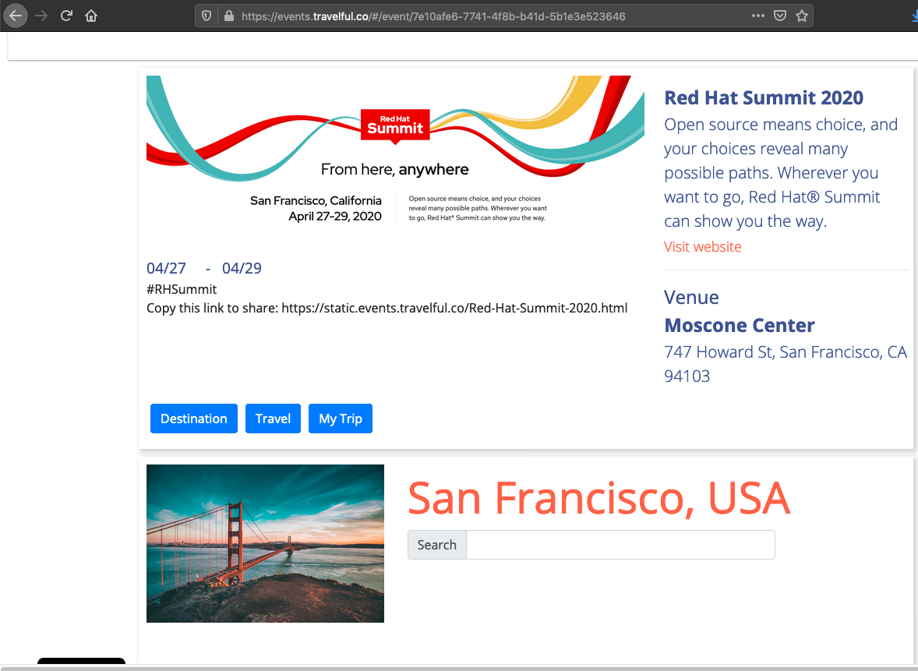Click the Search label beside the input

(x=436, y=545)
